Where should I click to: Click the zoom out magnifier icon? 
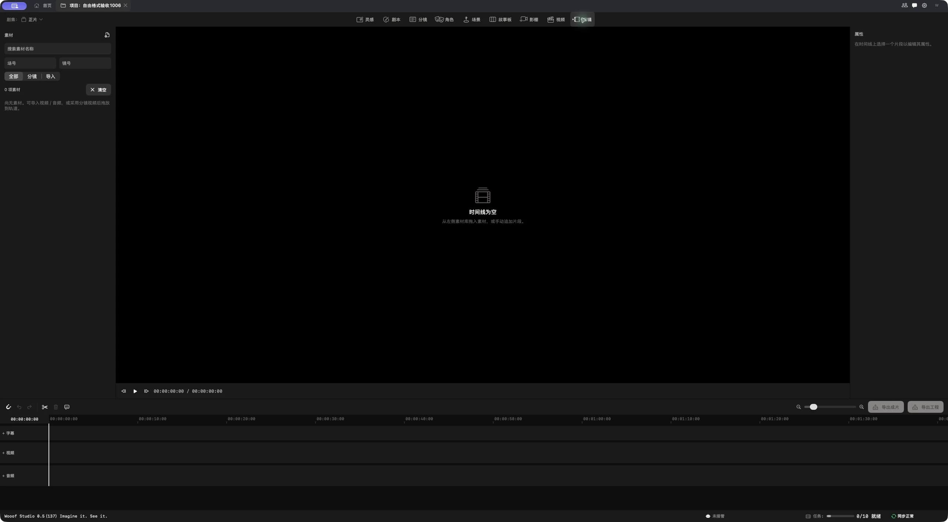(x=798, y=407)
